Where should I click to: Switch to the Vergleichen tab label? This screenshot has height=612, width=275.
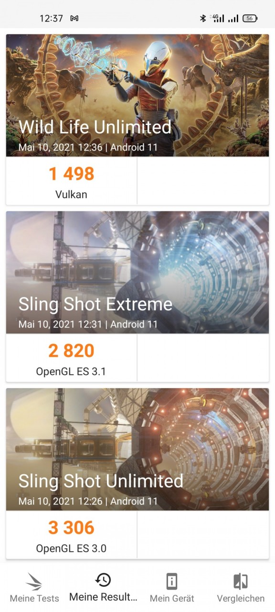[x=241, y=599]
